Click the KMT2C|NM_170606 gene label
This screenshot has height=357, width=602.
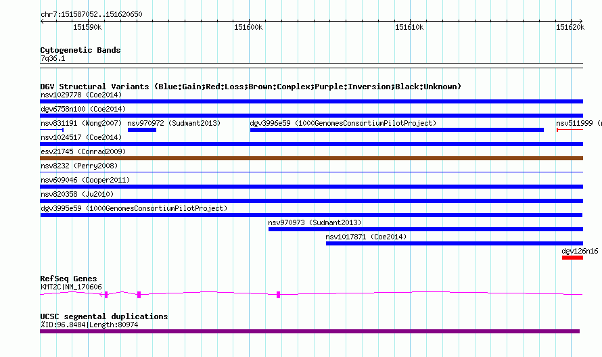[71, 287]
